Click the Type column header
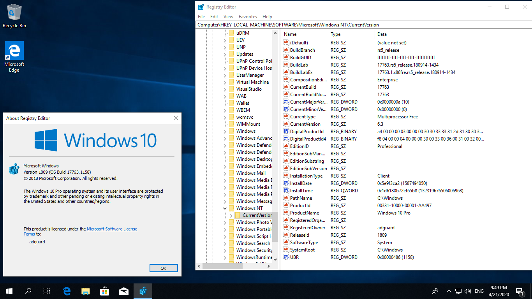532x299 pixels. click(x=352, y=34)
